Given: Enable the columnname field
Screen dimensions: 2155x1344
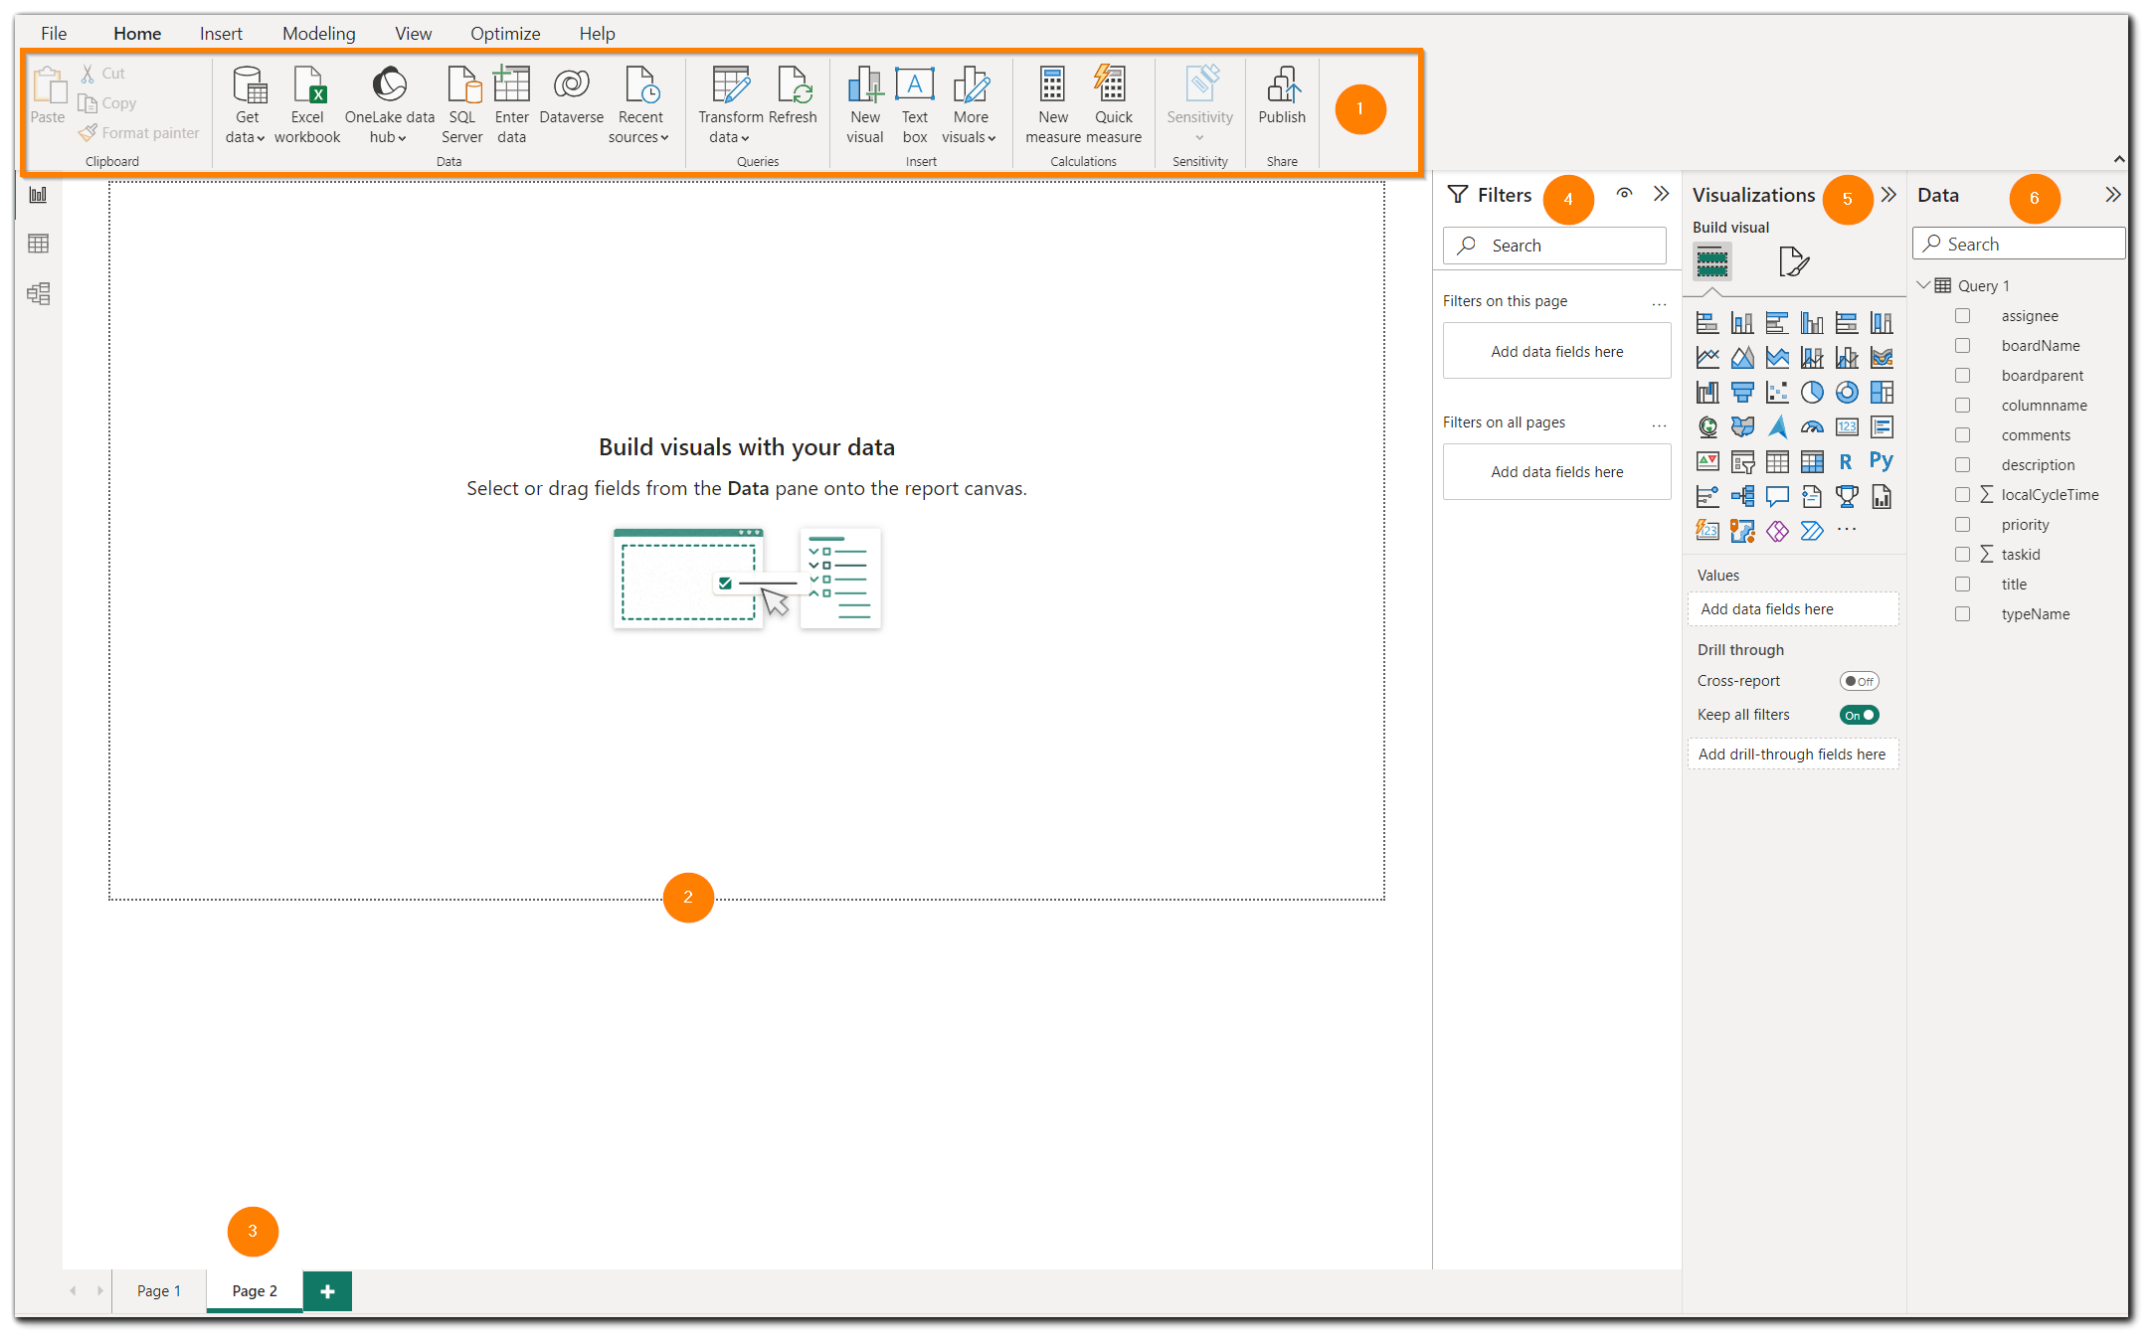Looking at the screenshot, I should point(1962,406).
